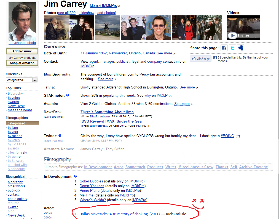
Task: Jump to Producer filmography section
Action: click(156, 167)
